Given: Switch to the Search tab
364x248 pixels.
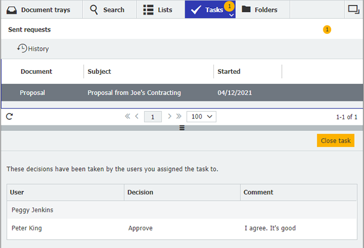Looking at the screenshot, I should tap(107, 9).
